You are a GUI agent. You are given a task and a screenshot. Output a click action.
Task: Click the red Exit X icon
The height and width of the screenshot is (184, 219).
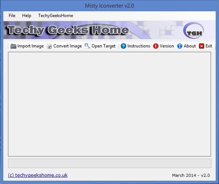click(x=201, y=46)
